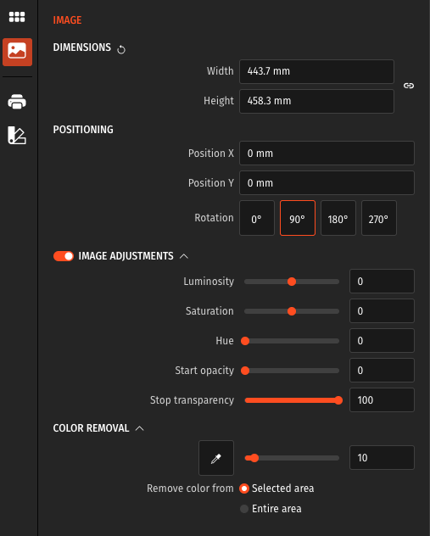Screen dimensions: 430x536
Task: Click the Start opacity value box
Action: tap(382, 371)
